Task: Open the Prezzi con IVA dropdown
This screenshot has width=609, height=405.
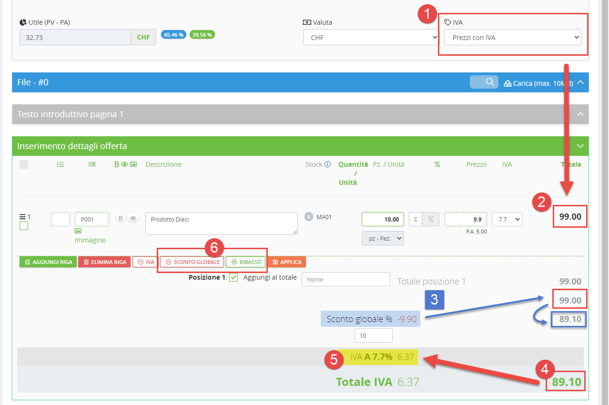Action: [x=512, y=37]
